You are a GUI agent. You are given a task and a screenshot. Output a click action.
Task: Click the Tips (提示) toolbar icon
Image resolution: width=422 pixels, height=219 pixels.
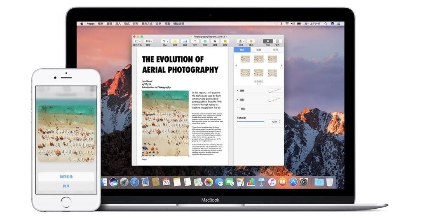tap(251, 42)
